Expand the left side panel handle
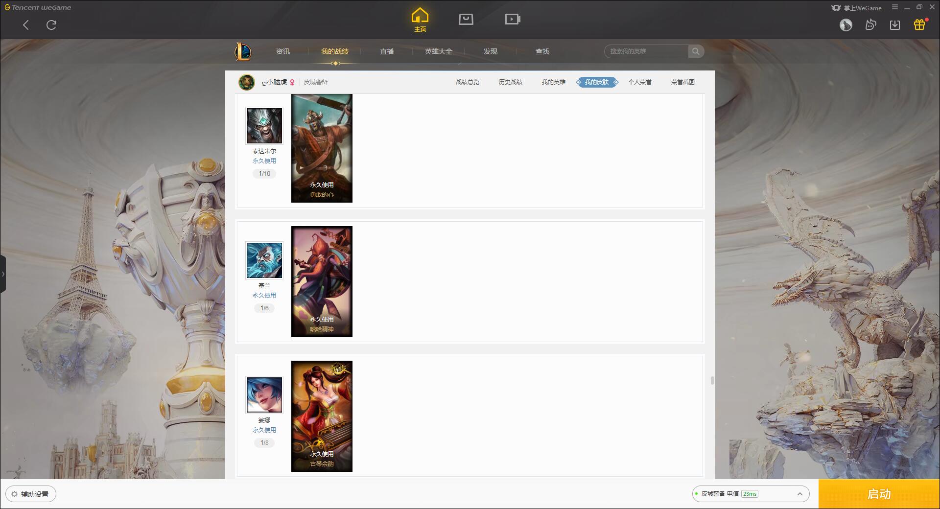940x509 pixels. coord(3,274)
